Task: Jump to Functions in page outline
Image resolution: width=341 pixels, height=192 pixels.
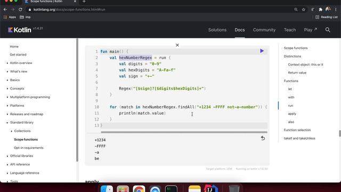Action: tap(291, 81)
